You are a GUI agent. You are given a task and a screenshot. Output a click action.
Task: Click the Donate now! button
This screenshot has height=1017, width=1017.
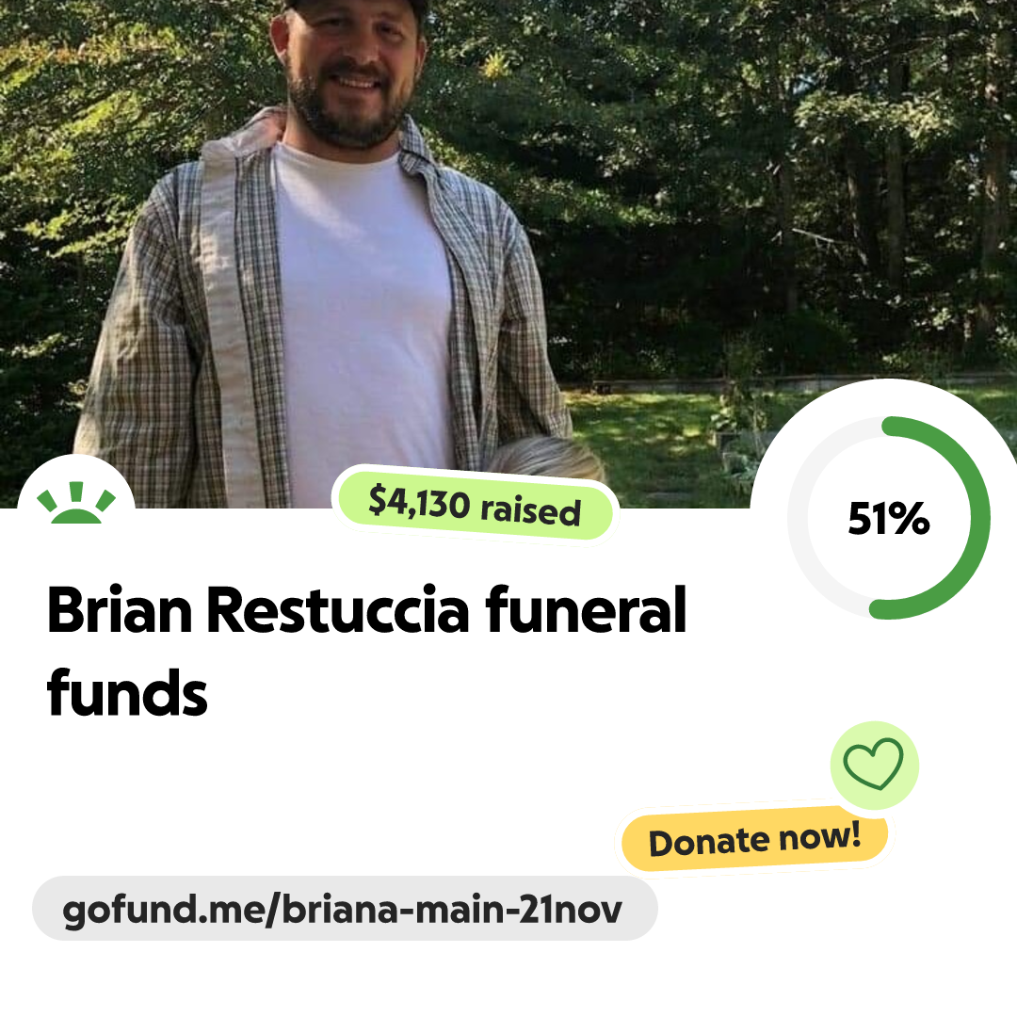point(754,840)
